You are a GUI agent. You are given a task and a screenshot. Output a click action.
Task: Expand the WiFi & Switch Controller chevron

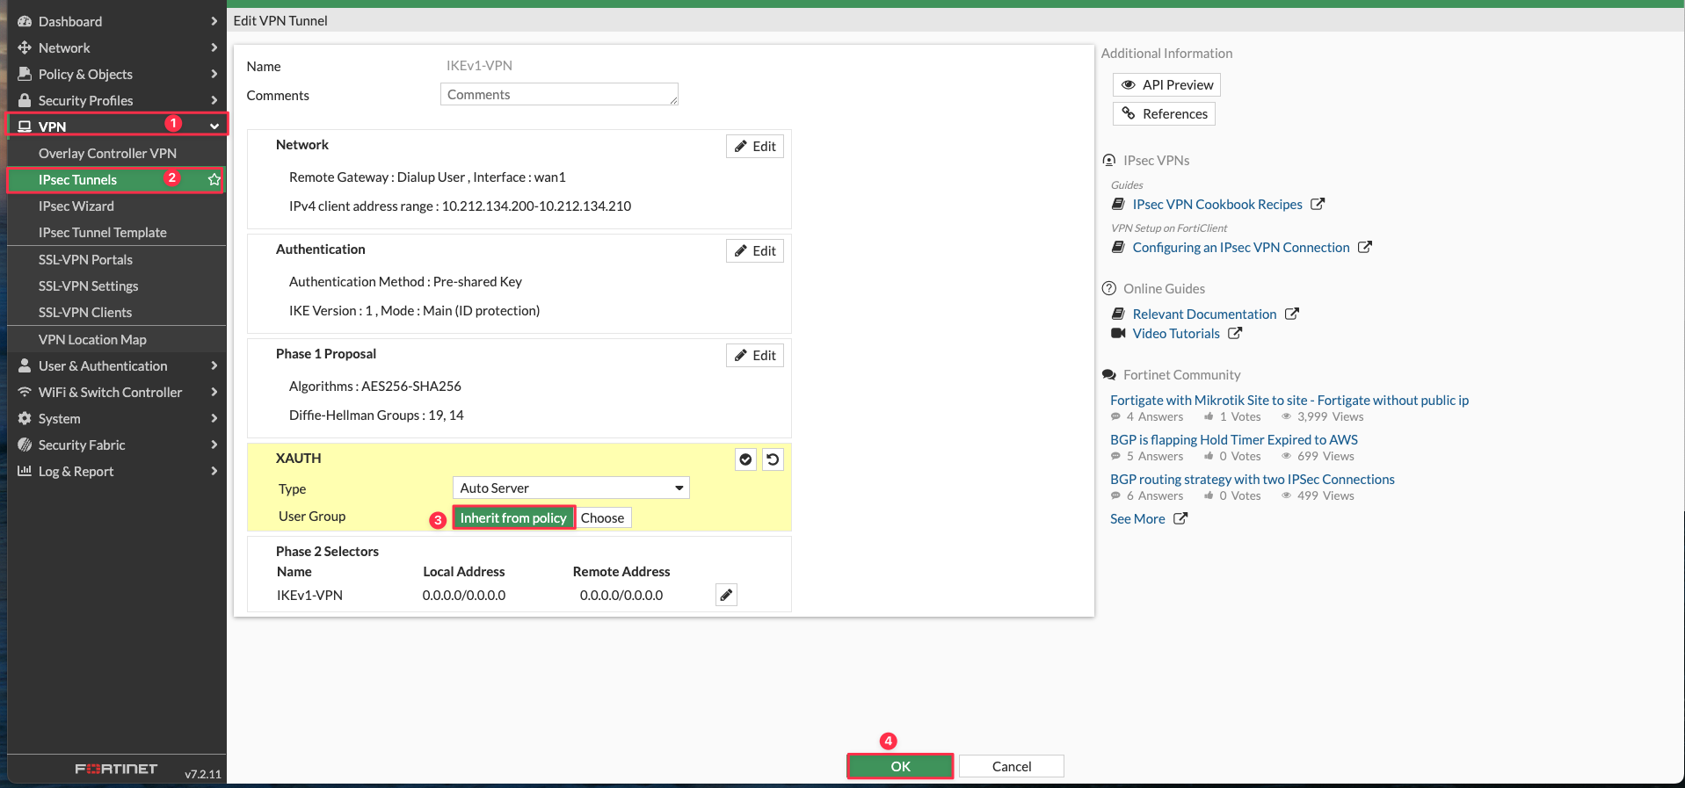(x=214, y=392)
